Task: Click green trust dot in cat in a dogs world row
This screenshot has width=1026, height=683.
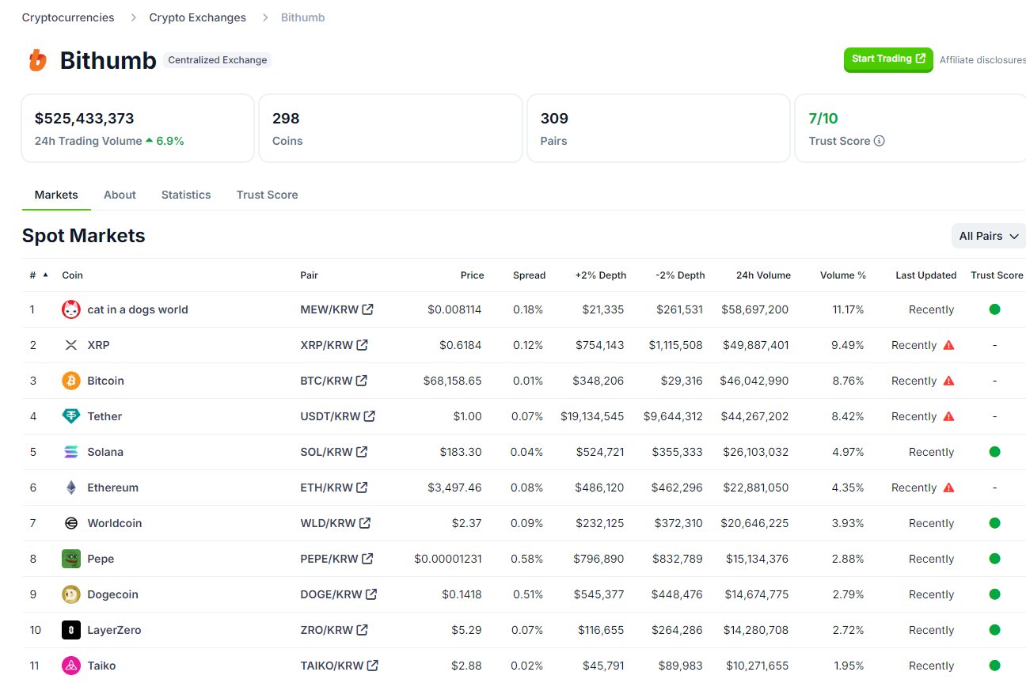Action: (995, 309)
